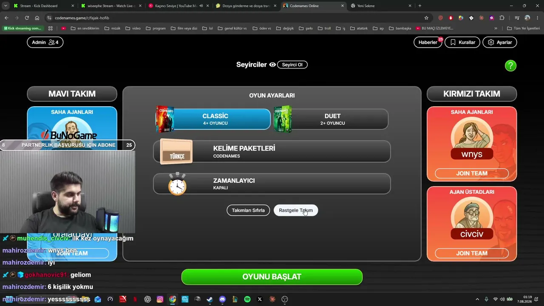Join red team Ajan Üstadları via JOIN TEAM

point(472,253)
